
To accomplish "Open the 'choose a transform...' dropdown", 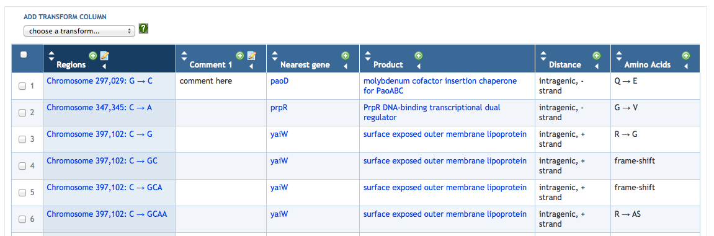I will point(79,32).
